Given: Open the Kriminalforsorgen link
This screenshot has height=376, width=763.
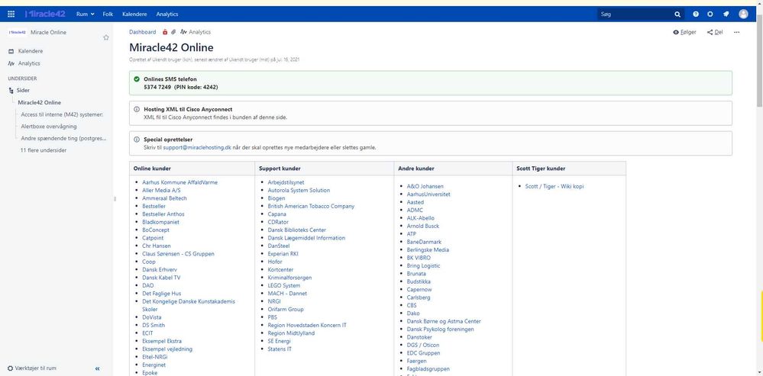Looking at the screenshot, I should click(x=289, y=278).
